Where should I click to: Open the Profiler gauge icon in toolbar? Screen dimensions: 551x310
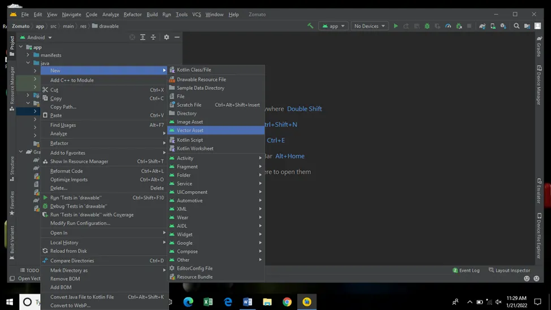point(448,26)
